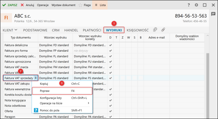This screenshot has height=119, width=218.
Task: Toggle the Flaga star icon
Action: click(80, 5)
